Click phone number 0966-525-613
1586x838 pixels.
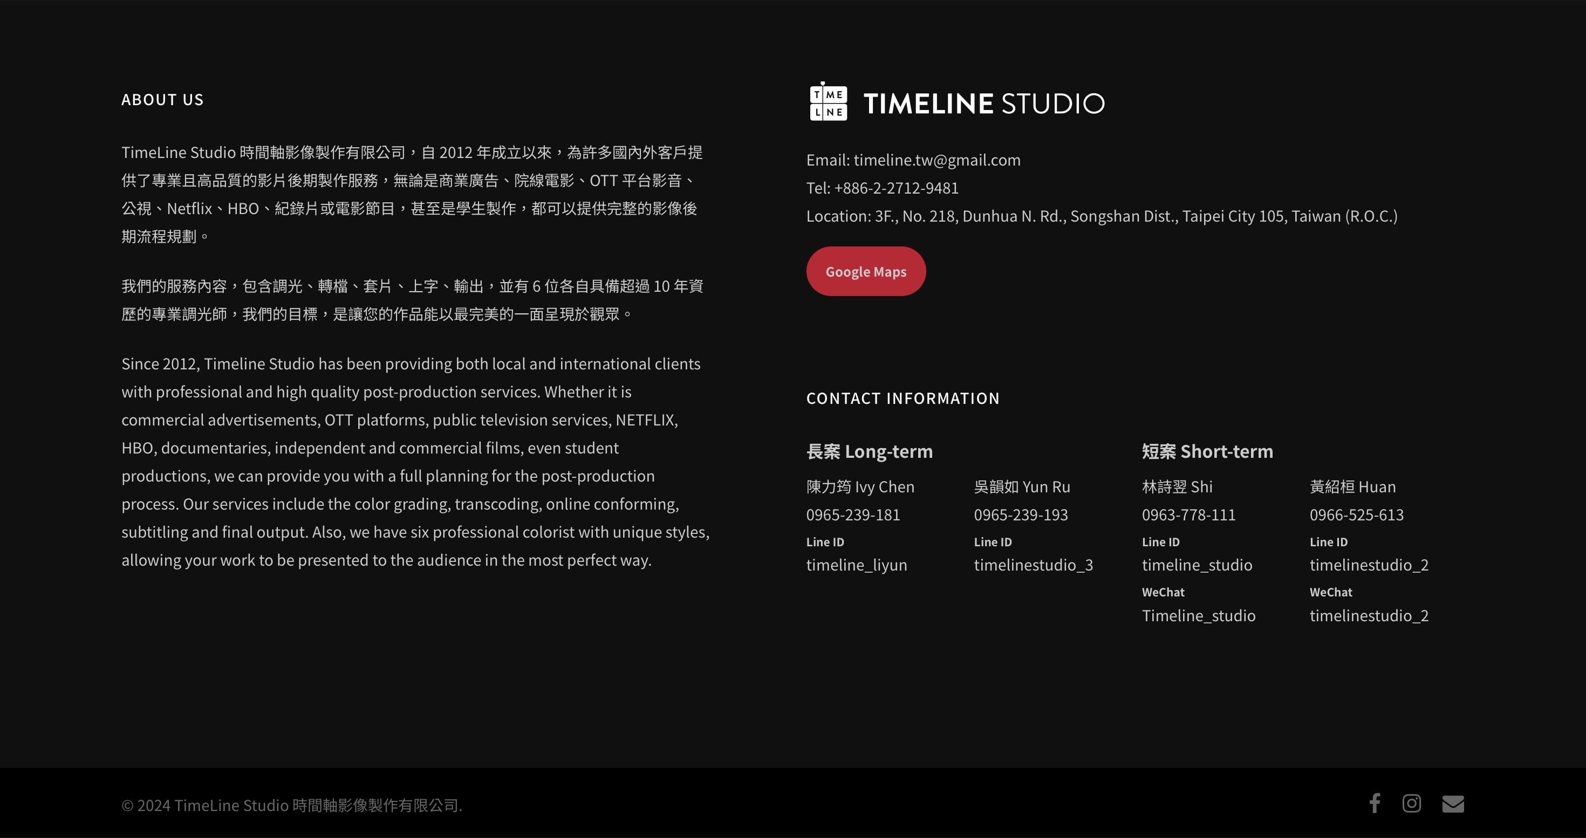(1356, 515)
